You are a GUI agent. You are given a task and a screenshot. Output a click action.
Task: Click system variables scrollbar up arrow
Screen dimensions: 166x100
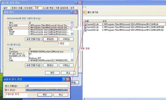pyautogui.click(x=72, y=49)
